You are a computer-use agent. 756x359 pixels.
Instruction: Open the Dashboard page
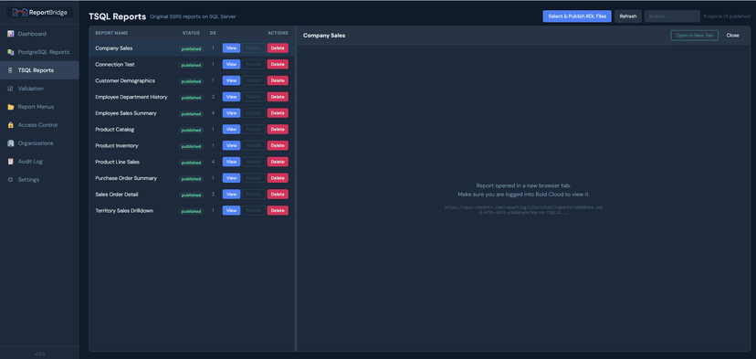[39, 34]
